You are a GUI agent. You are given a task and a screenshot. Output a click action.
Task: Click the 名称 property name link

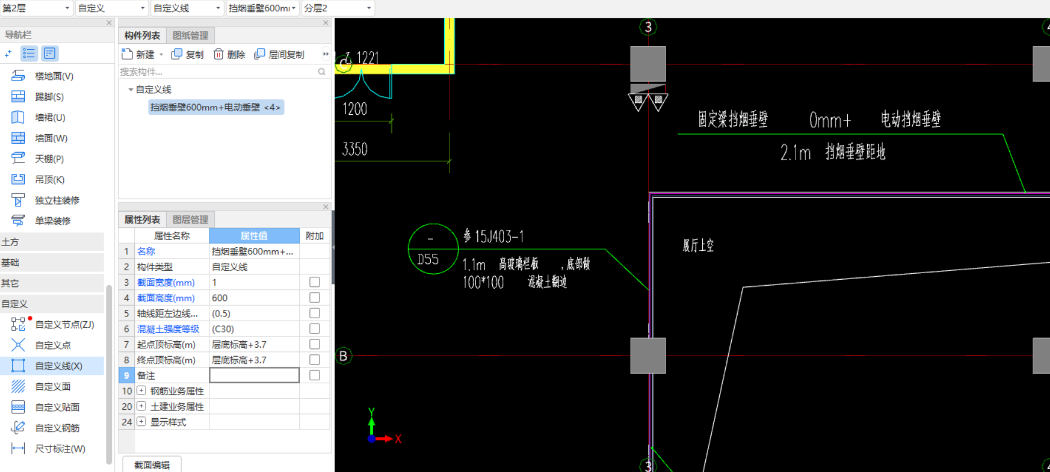point(146,251)
